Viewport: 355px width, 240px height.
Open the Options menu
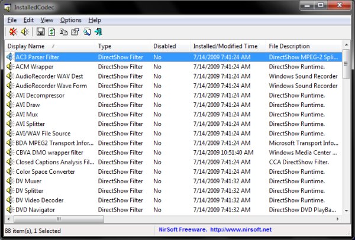click(70, 20)
